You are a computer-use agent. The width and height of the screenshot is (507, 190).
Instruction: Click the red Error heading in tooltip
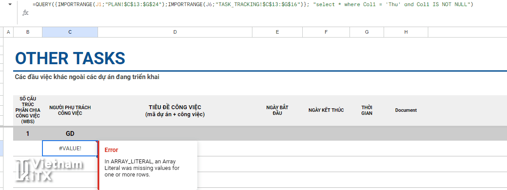111,150
